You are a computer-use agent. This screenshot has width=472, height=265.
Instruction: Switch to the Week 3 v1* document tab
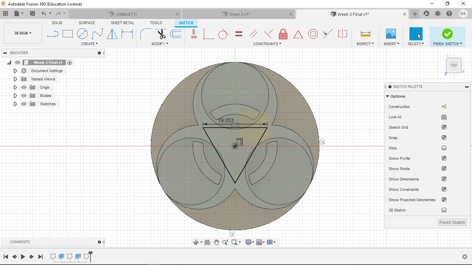click(239, 14)
